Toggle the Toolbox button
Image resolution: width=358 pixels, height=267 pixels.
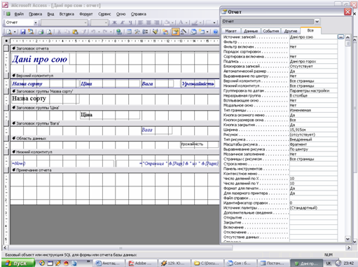pos(137,32)
